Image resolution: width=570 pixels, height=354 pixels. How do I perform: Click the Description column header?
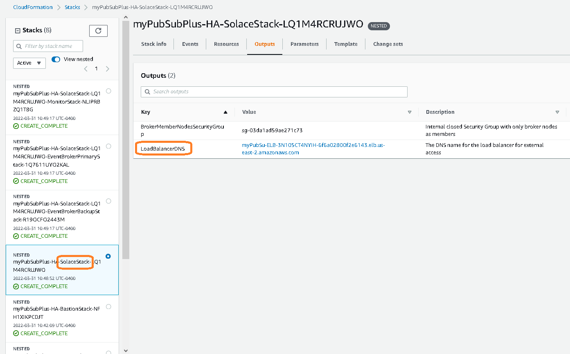(440, 112)
